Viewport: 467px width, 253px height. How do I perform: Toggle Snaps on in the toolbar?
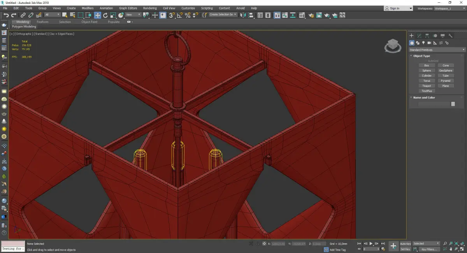click(171, 15)
